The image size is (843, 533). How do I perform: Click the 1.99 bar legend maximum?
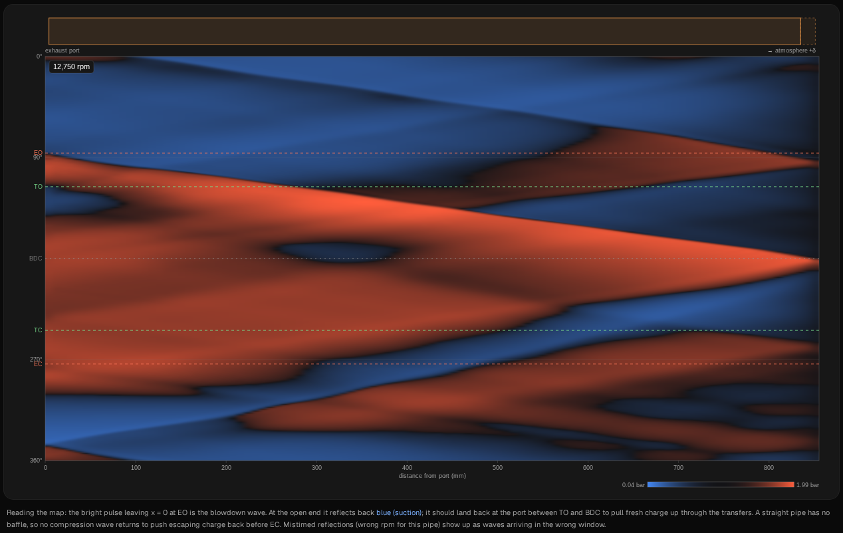click(808, 485)
